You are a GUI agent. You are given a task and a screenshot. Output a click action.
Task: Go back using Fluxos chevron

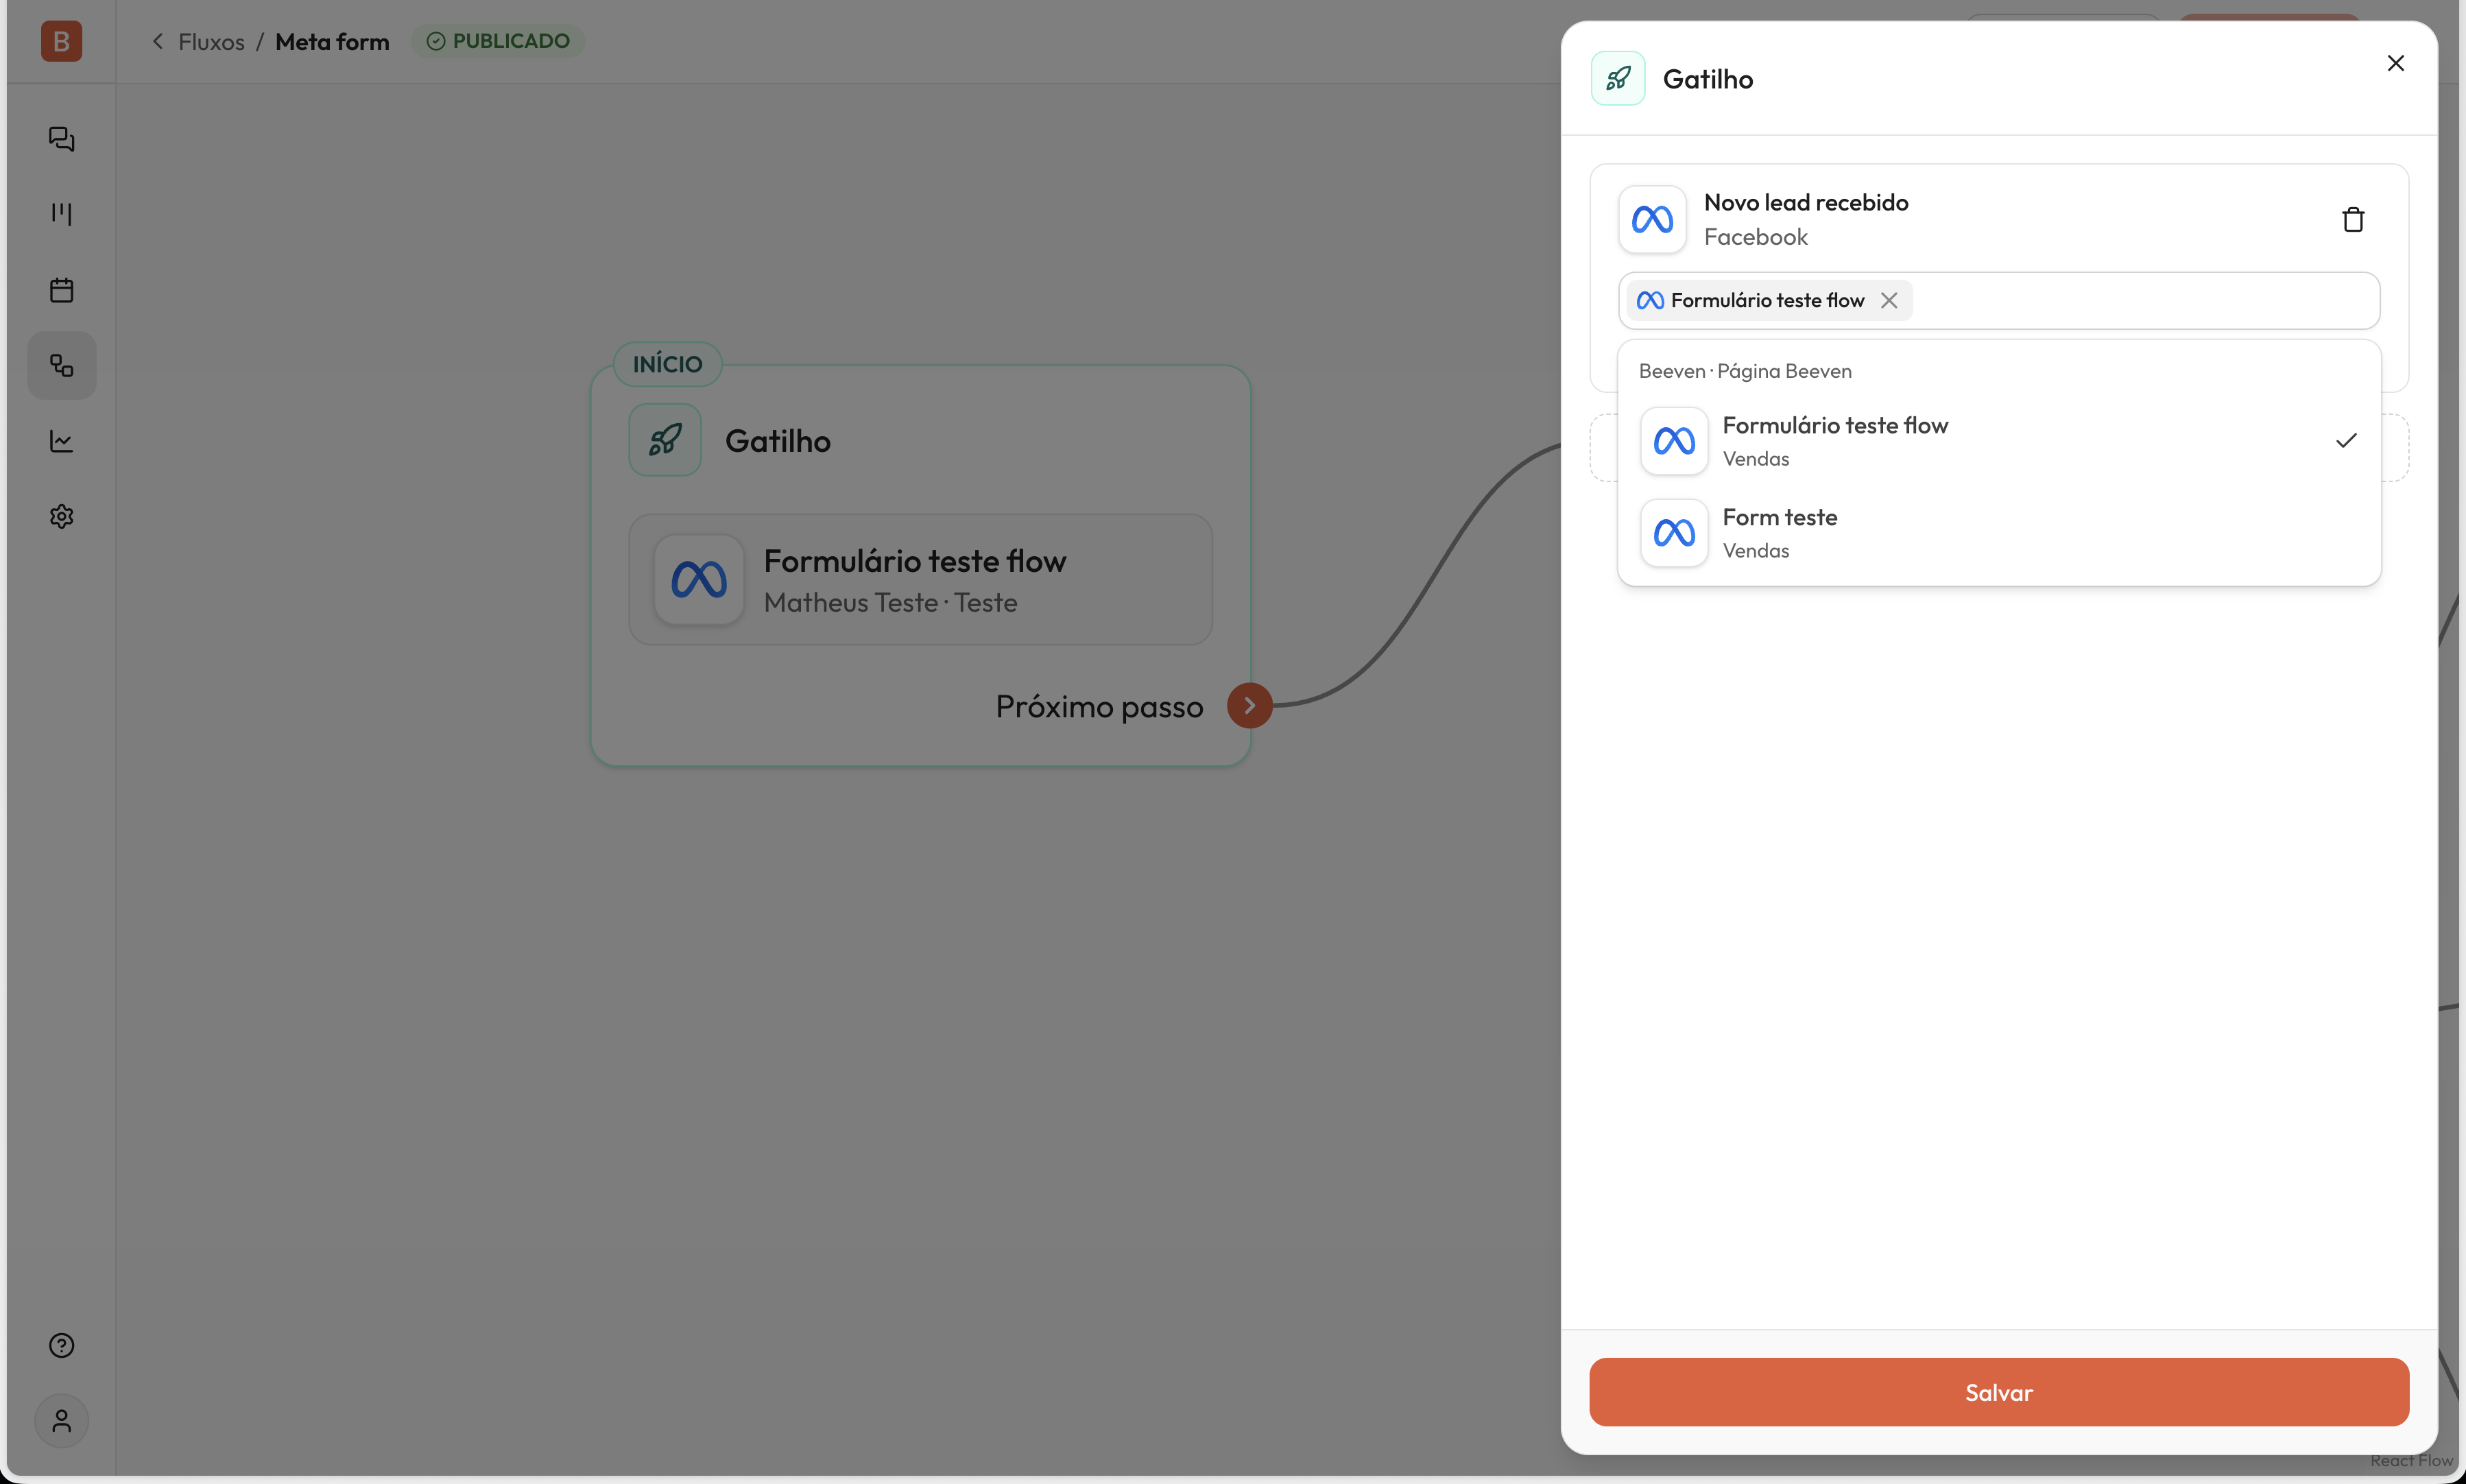coord(157,41)
